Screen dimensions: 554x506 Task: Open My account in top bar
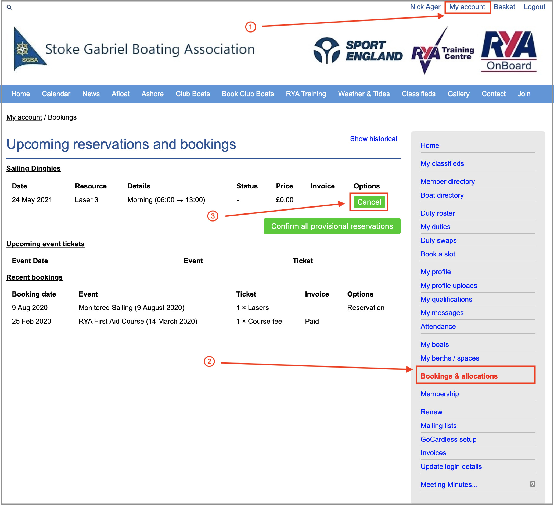point(467,7)
